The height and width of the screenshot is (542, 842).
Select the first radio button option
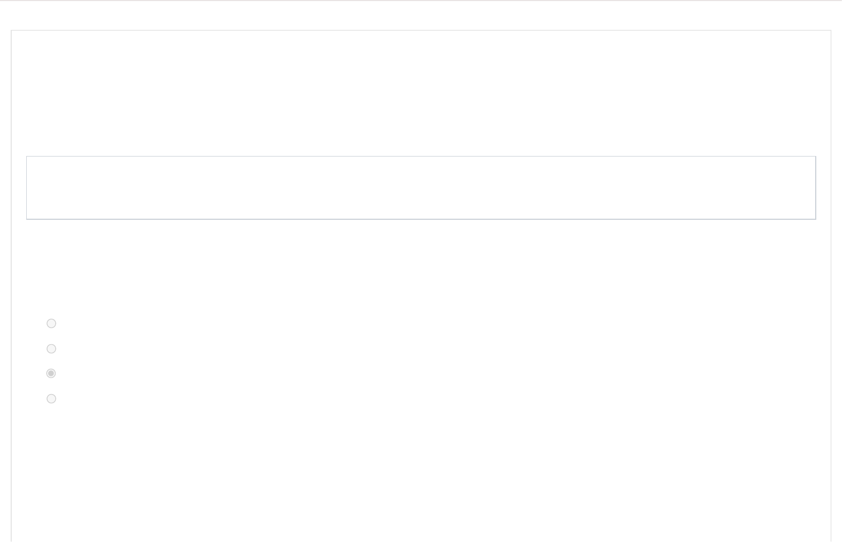(x=51, y=323)
